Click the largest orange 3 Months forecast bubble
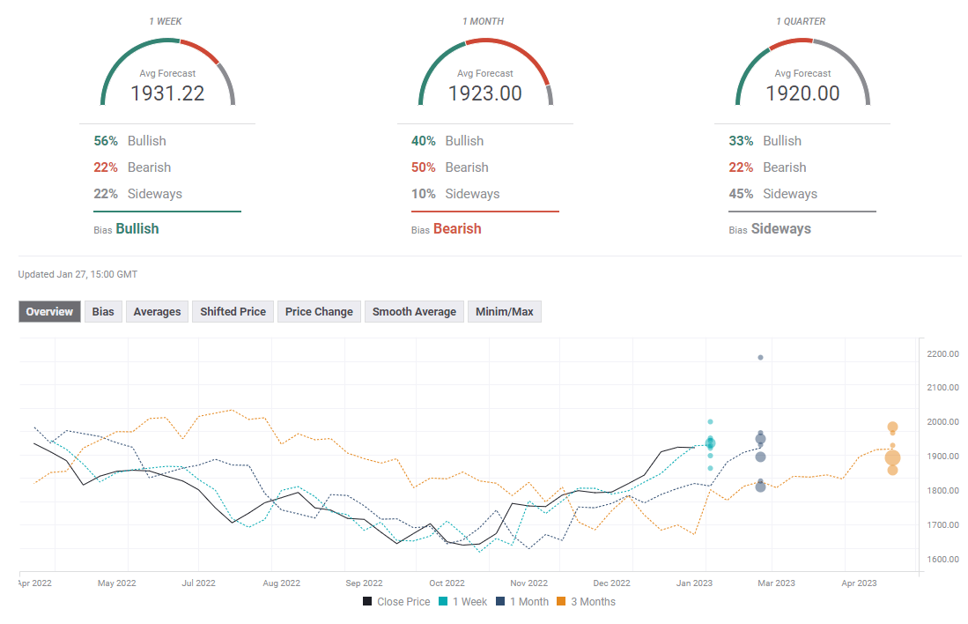 click(x=892, y=457)
